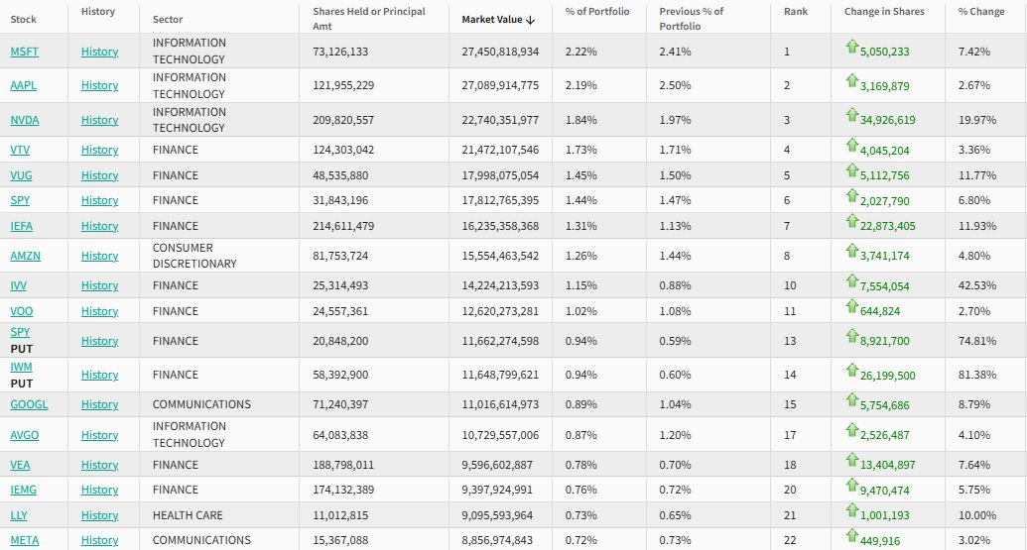Click the green up arrow in VOO row
1027x550 pixels.
tap(851, 306)
